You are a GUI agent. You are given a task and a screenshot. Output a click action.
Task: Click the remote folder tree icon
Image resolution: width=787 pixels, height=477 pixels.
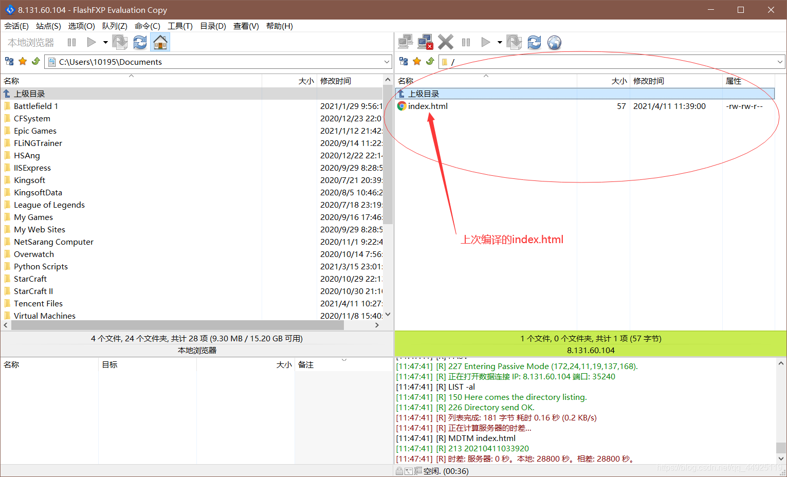404,62
